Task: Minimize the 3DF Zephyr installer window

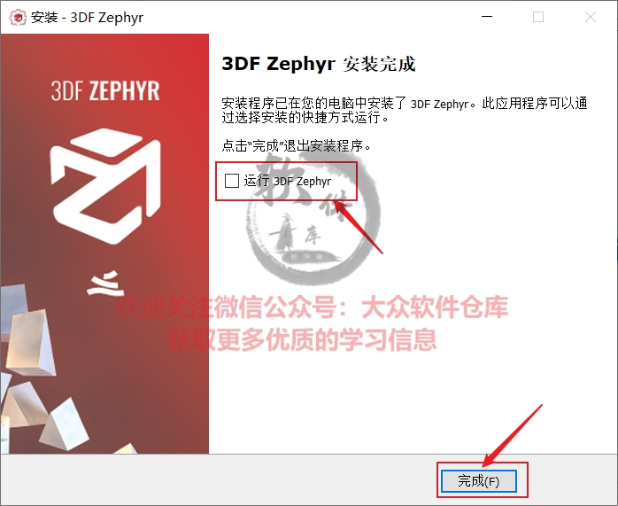Action: click(x=487, y=17)
